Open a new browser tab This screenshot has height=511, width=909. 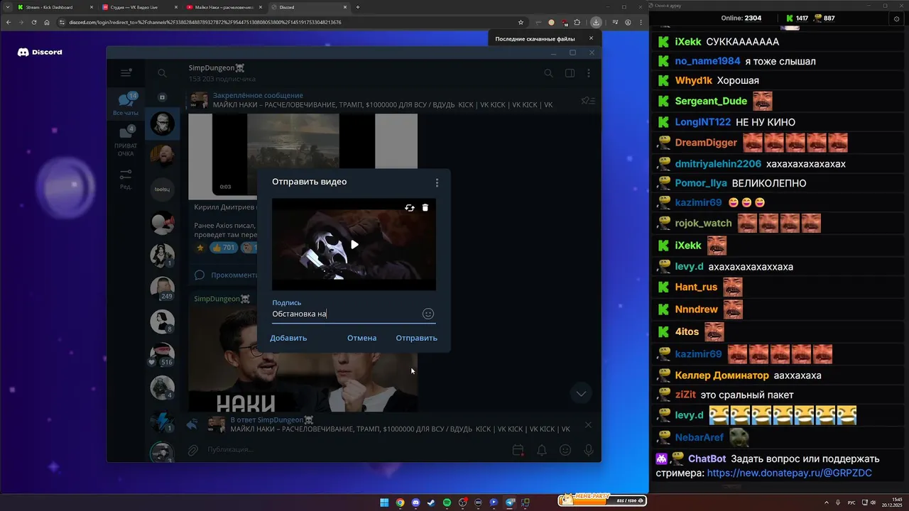pyautogui.click(x=358, y=7)
